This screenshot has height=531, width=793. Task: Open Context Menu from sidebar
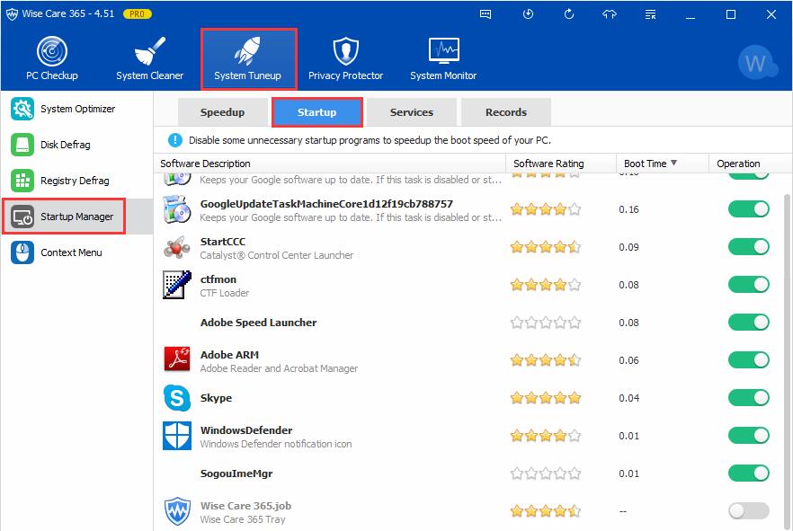tap(77, 252)
